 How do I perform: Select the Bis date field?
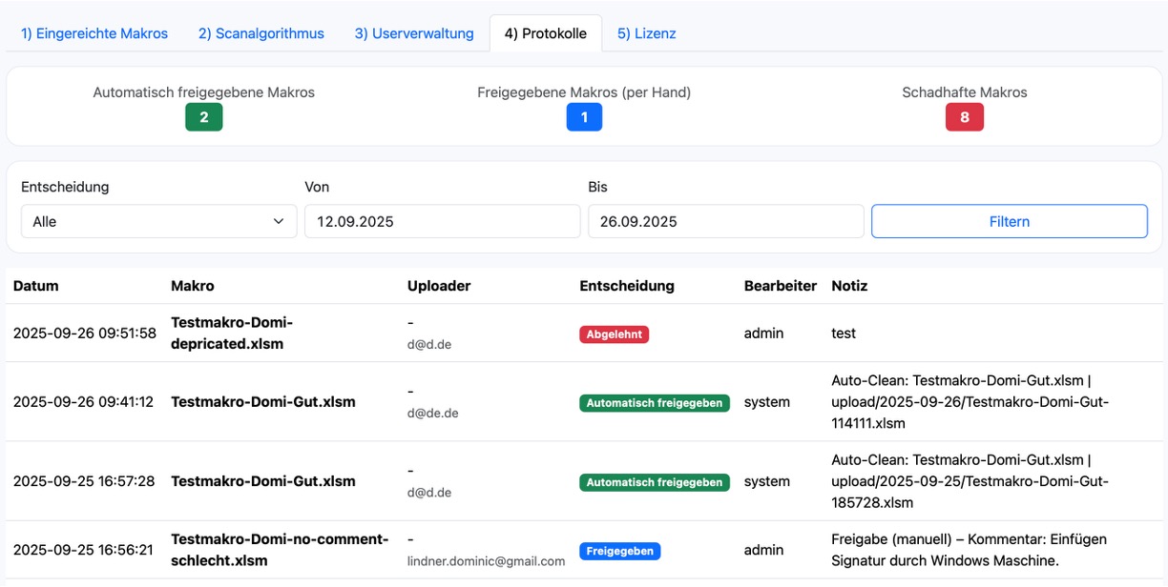(x=724, y=220)
